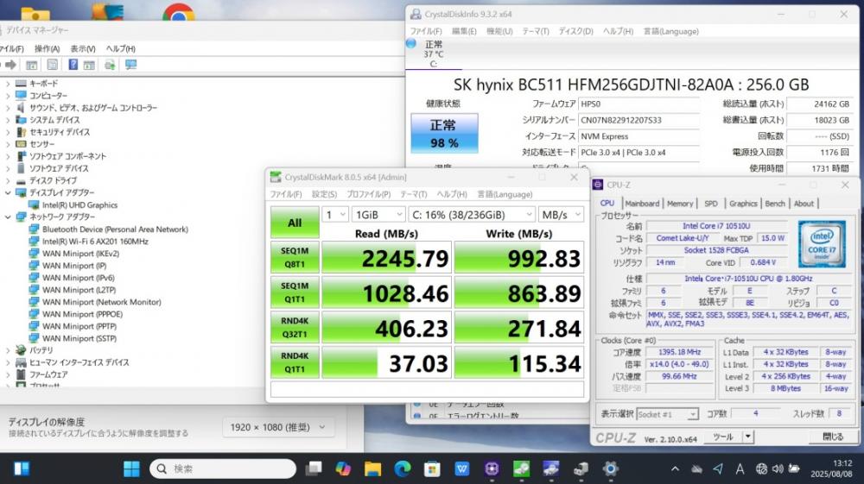The width and height of the screenshot is (864, 484).
Task: Launch Microsoft Edge from the taskbar
Action: [x=403, y=468]
